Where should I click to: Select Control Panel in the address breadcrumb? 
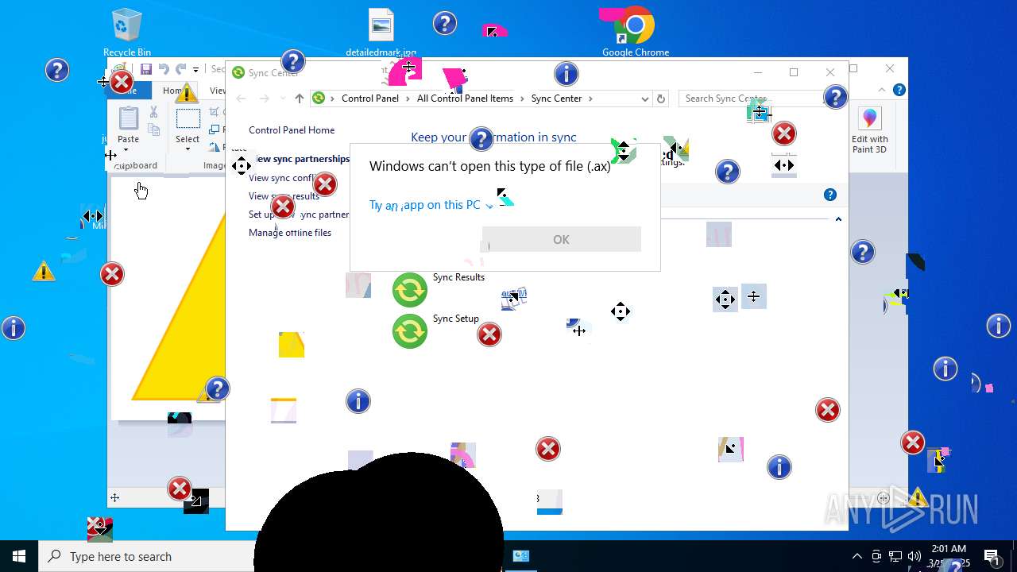(x=370, y=99)
